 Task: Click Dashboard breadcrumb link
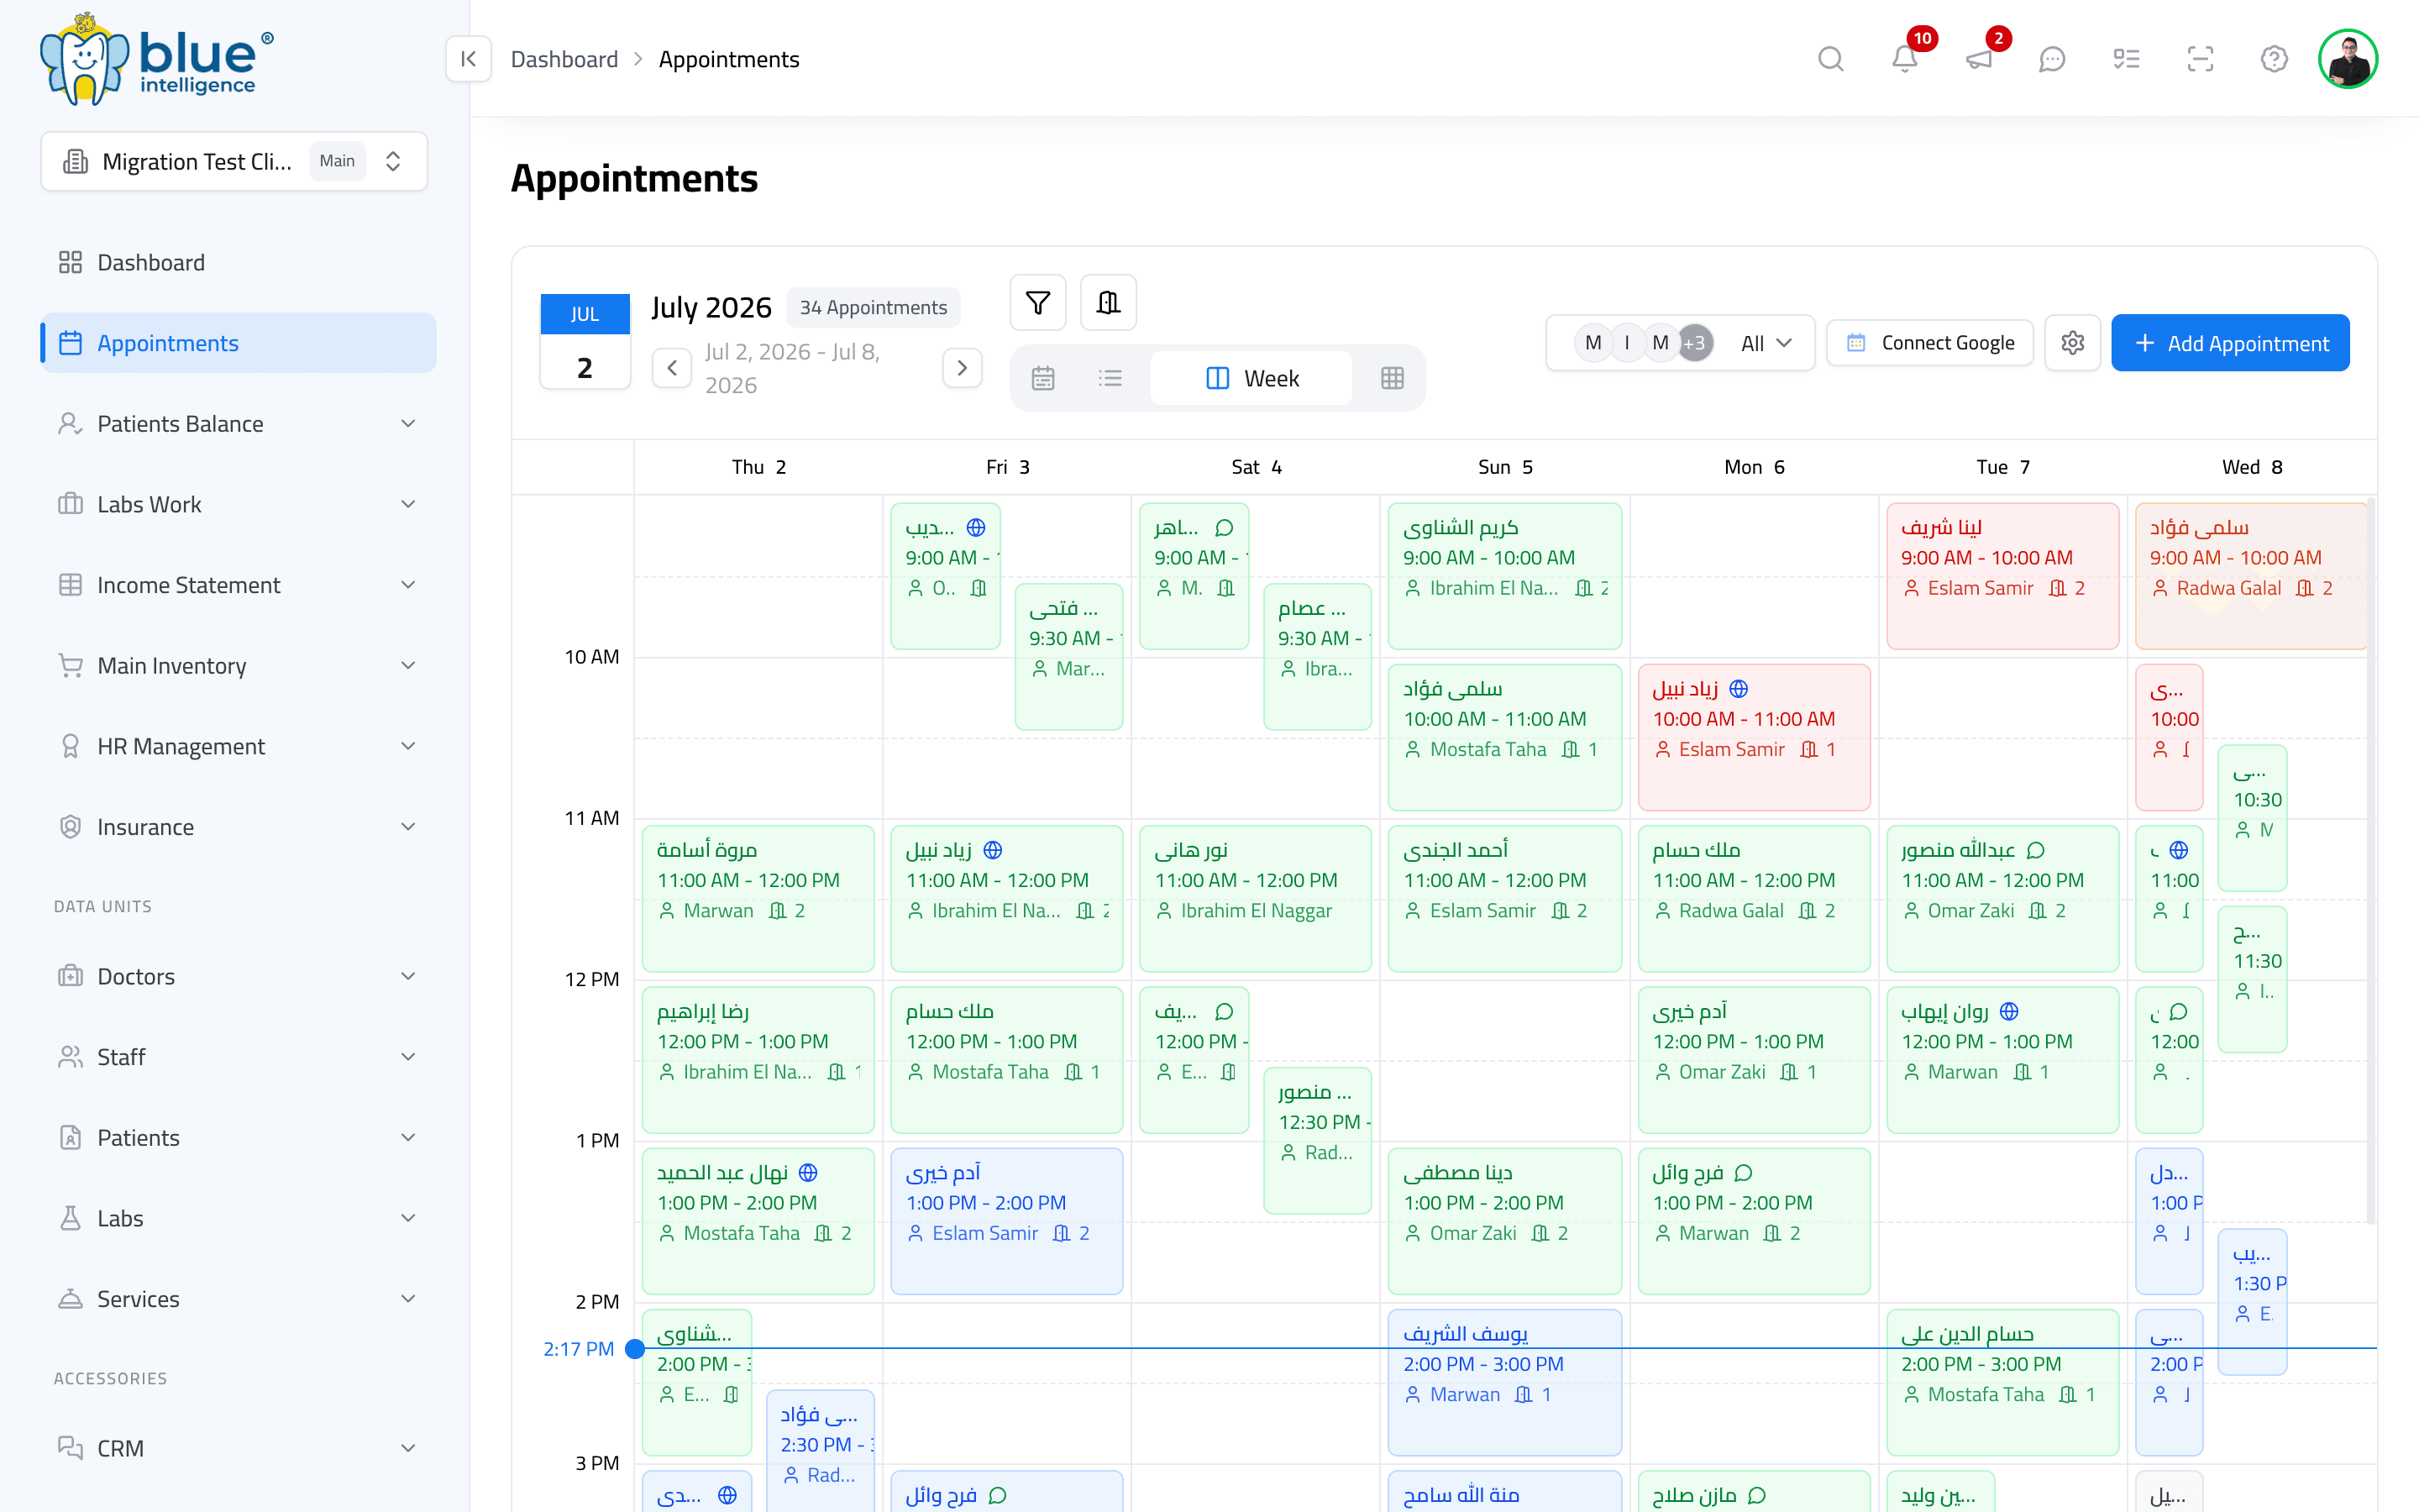coord(564,59)
